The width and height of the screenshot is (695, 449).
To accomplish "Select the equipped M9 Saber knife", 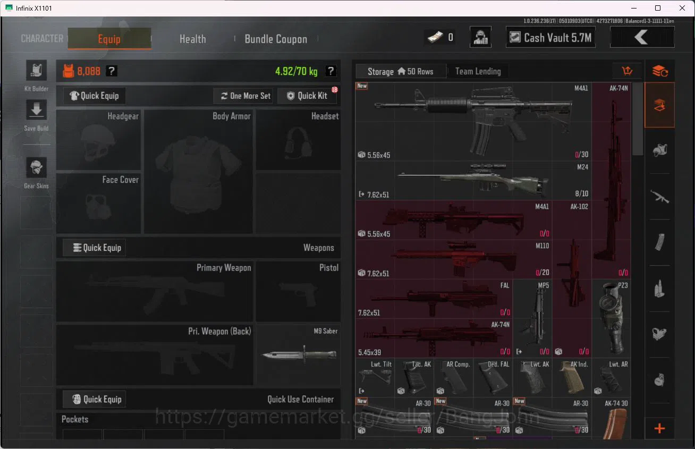I will (298, 354).
